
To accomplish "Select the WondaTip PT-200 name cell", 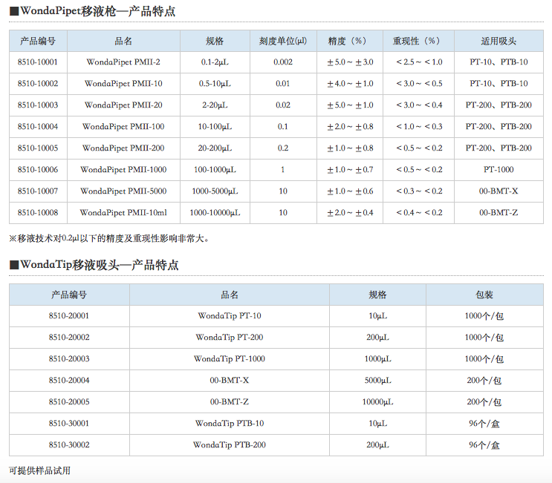I will [230, 338].
